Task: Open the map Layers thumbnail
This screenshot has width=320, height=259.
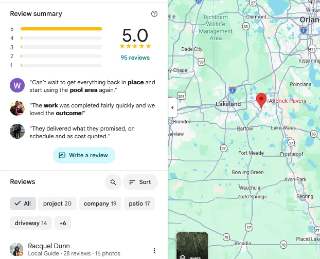Action: tap(192, 246)
